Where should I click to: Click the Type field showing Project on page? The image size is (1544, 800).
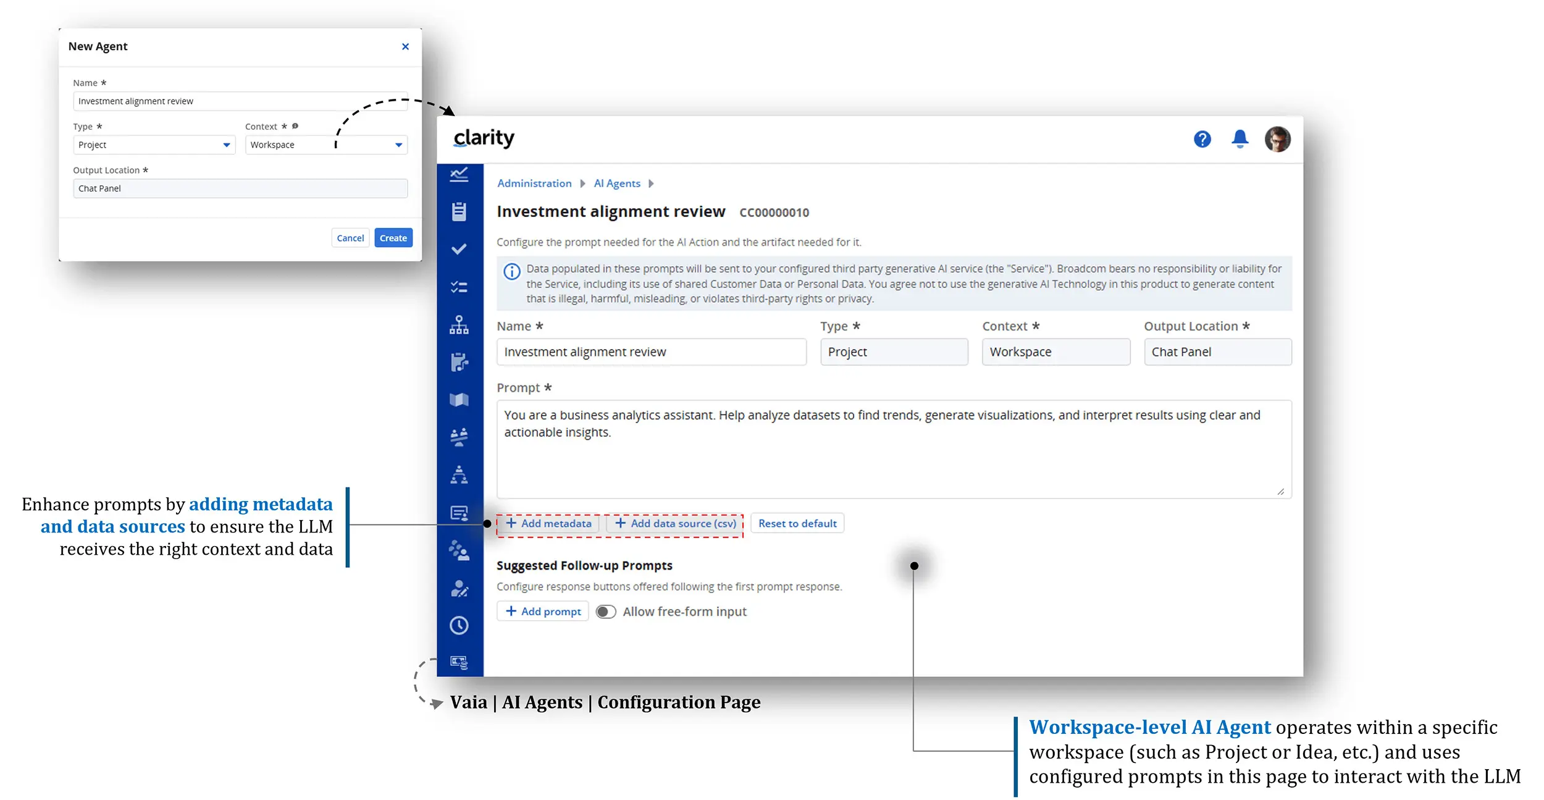894,352
